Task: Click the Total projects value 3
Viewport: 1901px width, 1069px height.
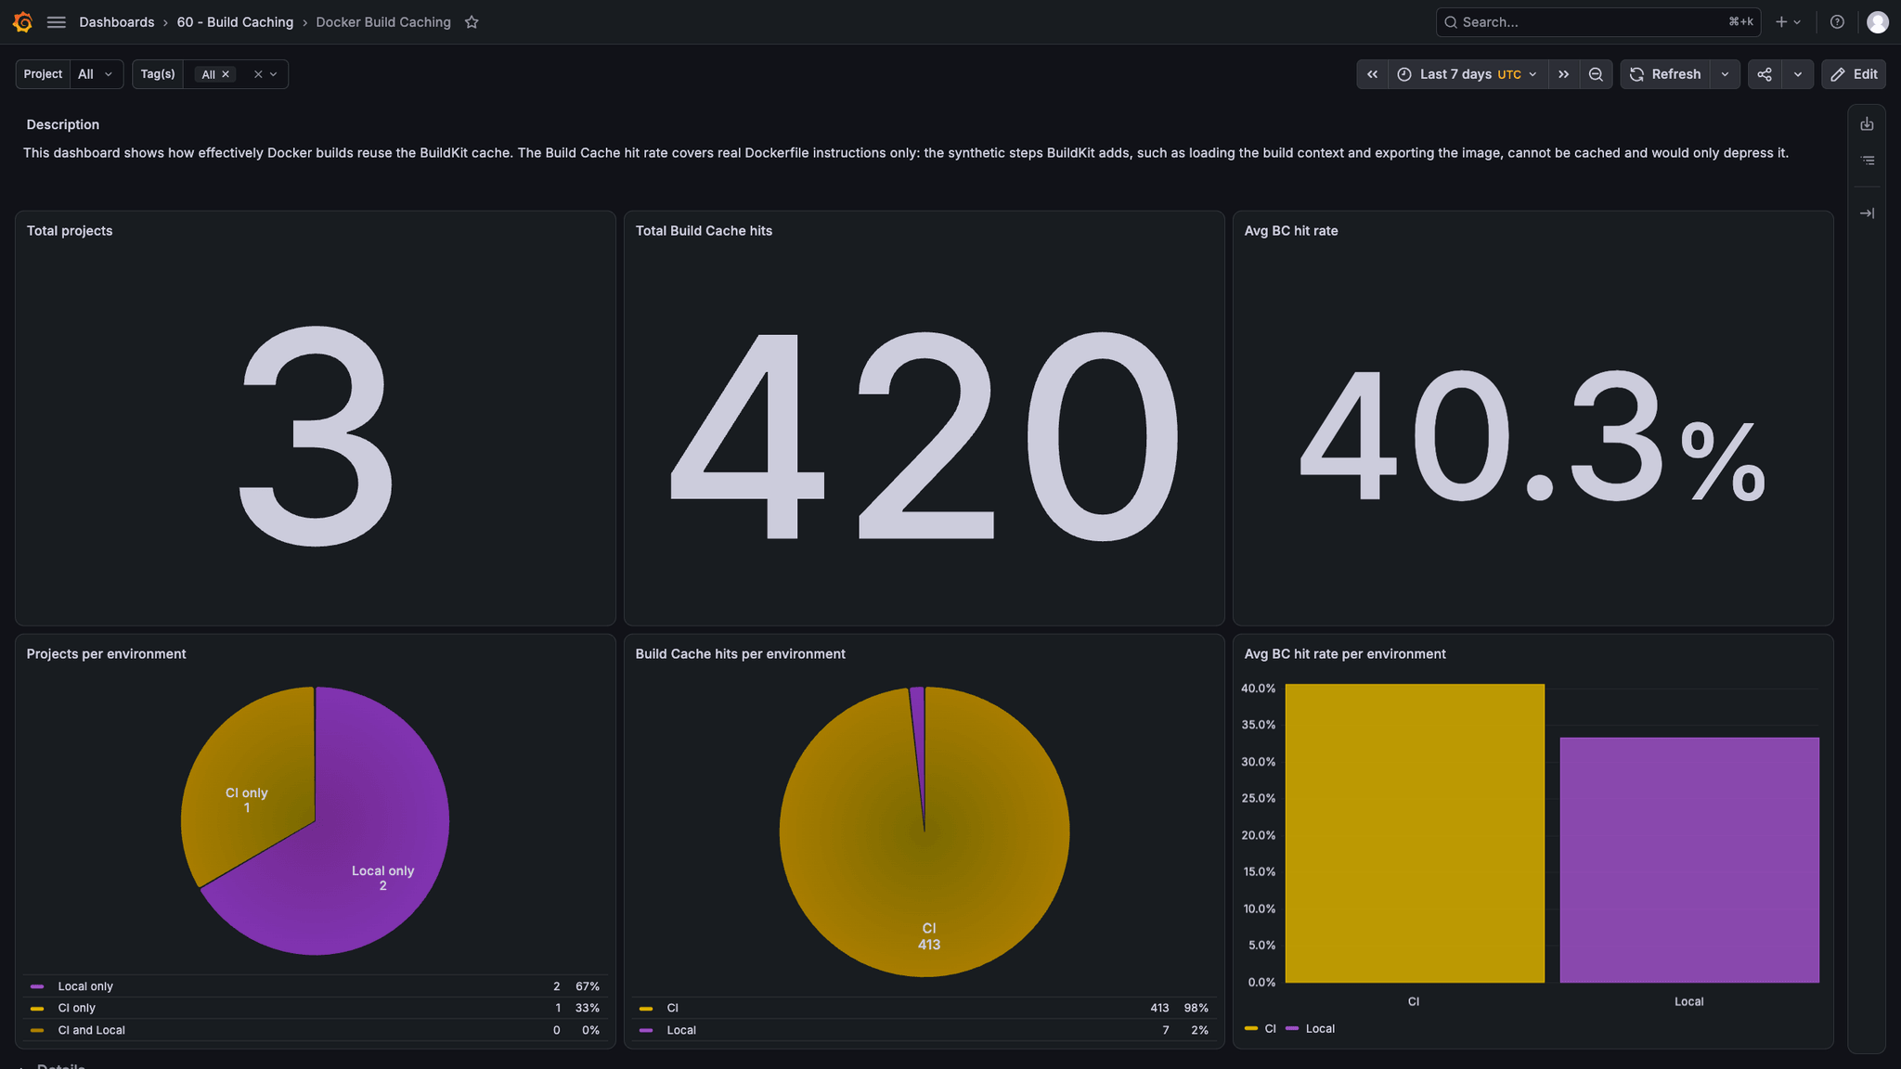Action: (316, 434)
